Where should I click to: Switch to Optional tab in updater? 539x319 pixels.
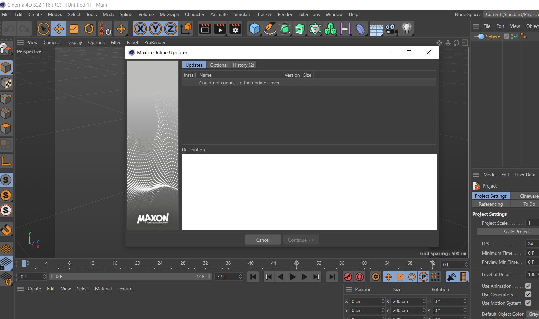point(219,65)
